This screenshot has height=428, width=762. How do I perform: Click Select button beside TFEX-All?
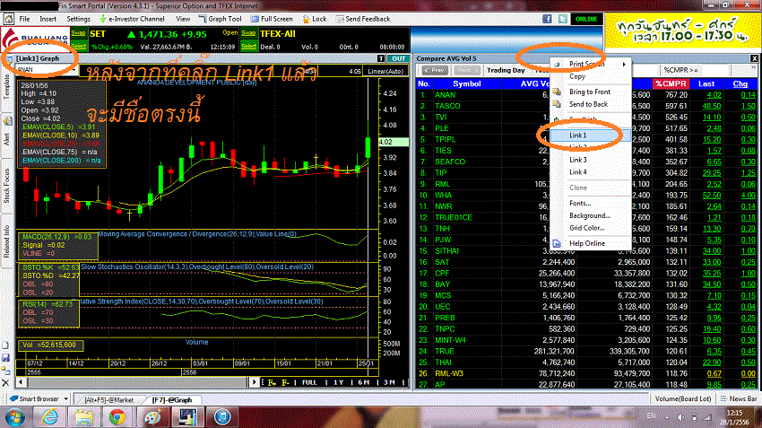pos(249,46)
